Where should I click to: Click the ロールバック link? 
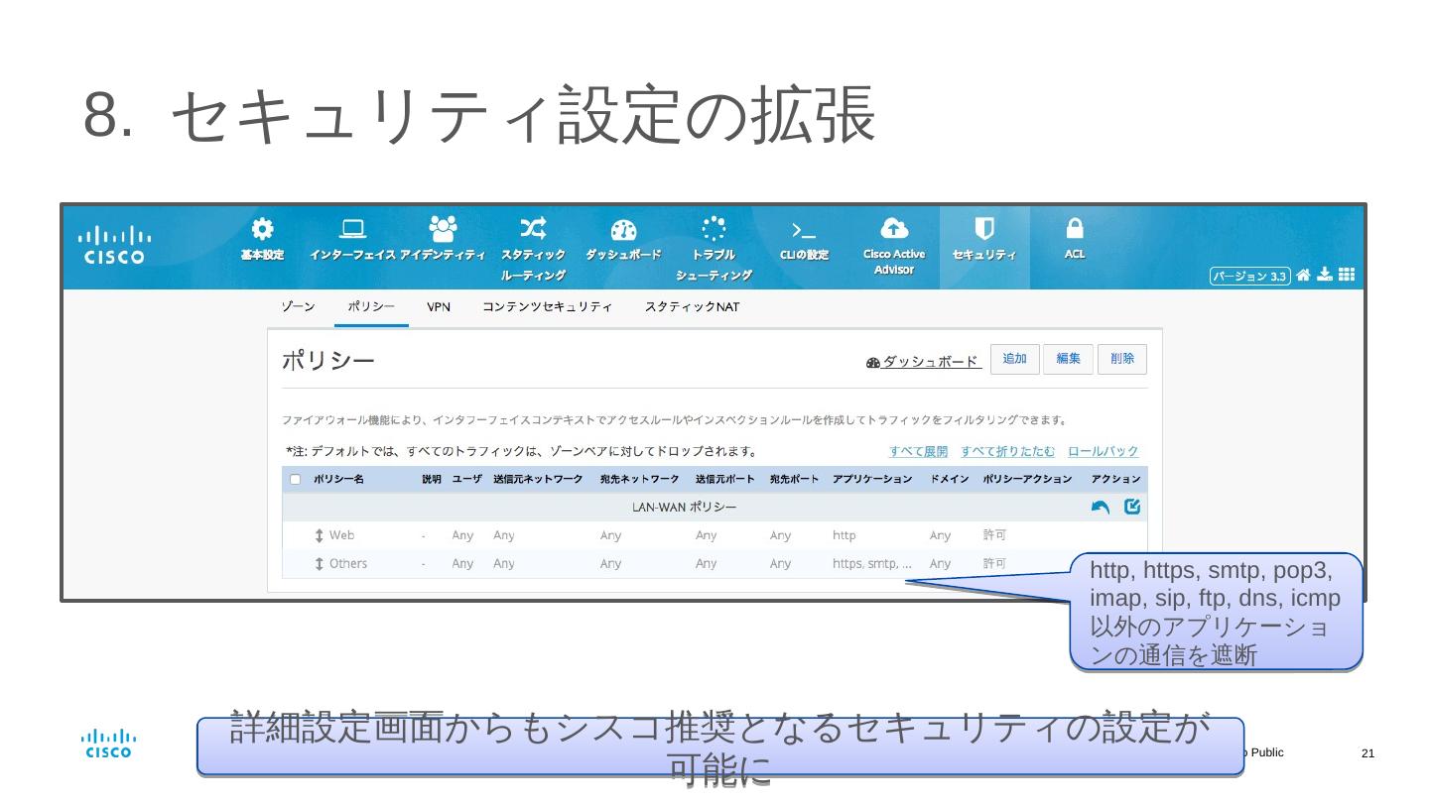pos(1104,452)
